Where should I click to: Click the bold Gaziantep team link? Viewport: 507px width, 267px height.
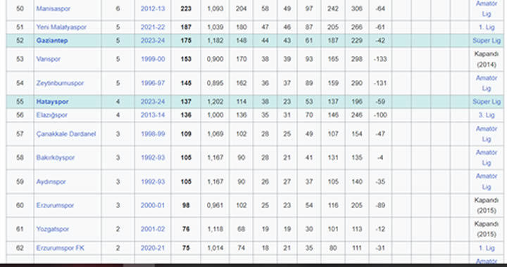[x=51, y=41]
